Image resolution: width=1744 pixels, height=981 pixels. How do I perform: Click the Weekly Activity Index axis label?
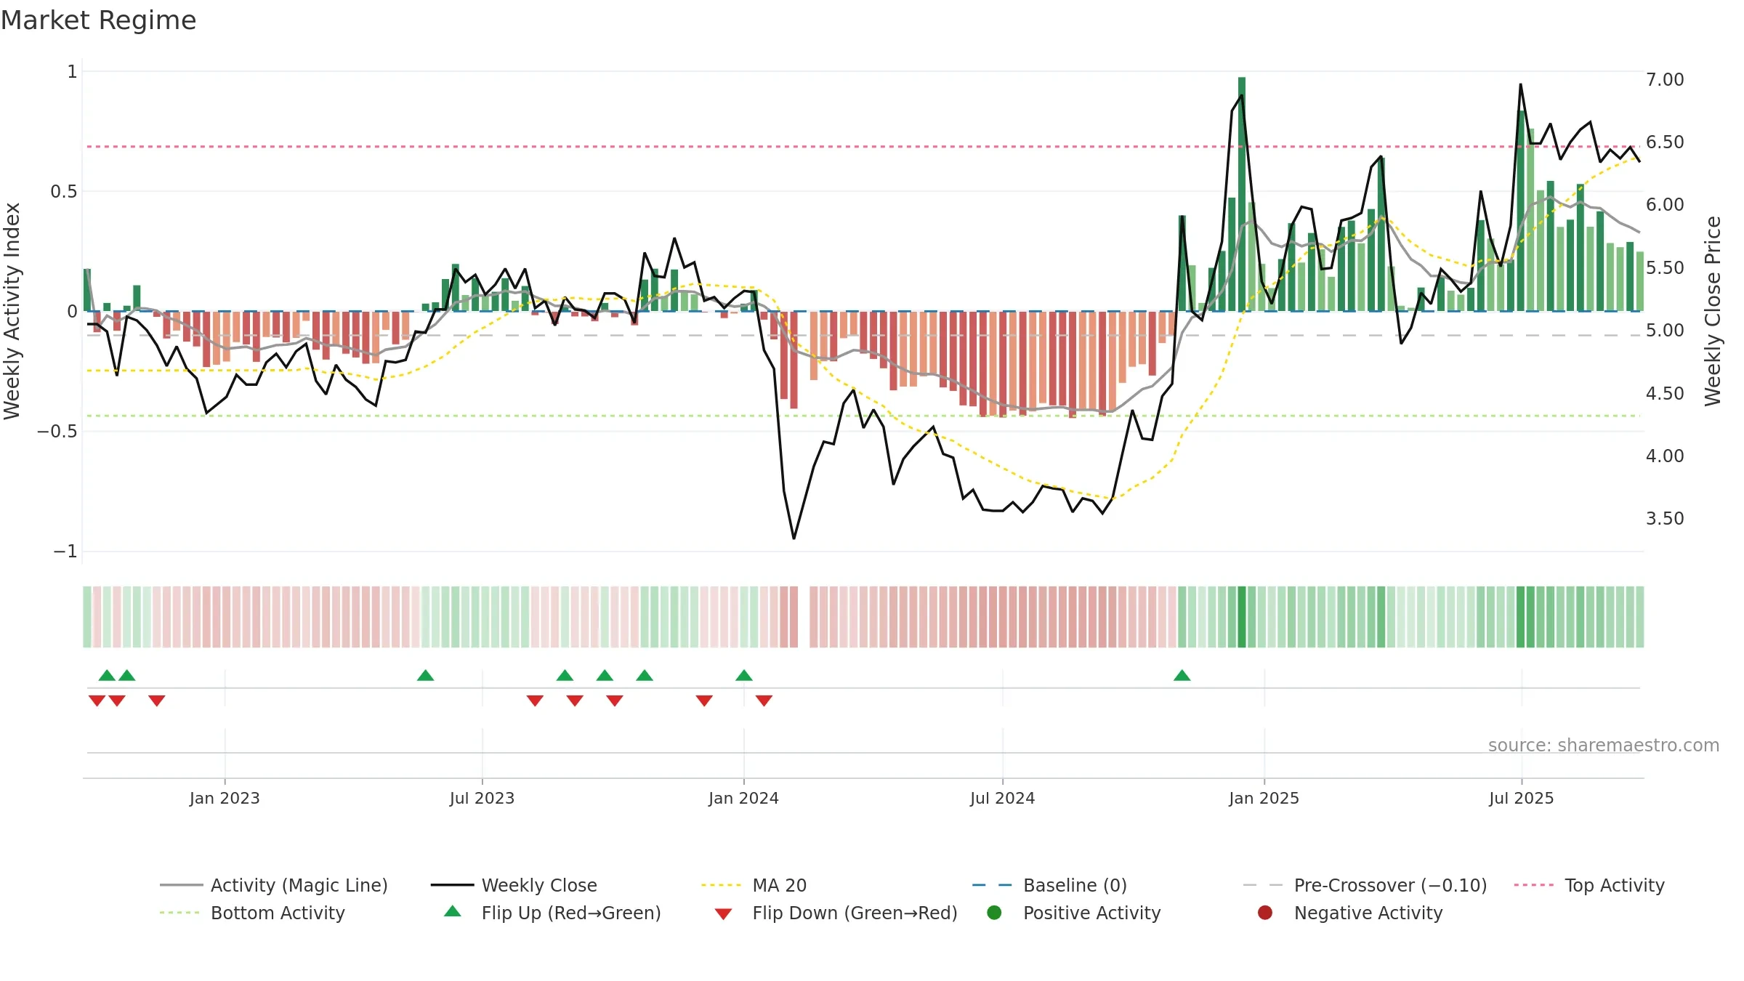click(x=12, y=311)
